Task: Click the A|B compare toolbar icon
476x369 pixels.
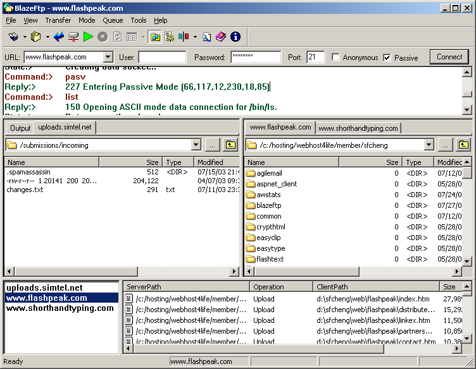Action: pyautogui.click(x=184, y=37)
